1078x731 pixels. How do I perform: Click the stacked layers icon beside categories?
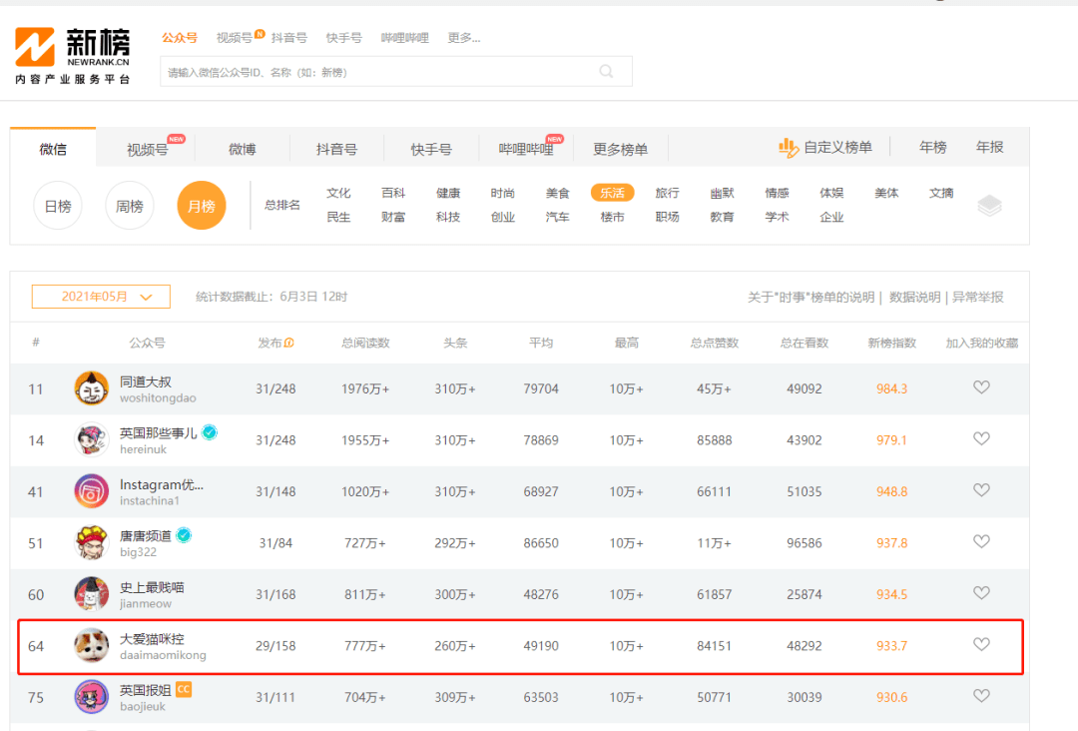(989, 205)
